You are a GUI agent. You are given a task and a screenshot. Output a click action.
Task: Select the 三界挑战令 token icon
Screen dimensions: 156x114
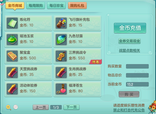click(61, 56)
